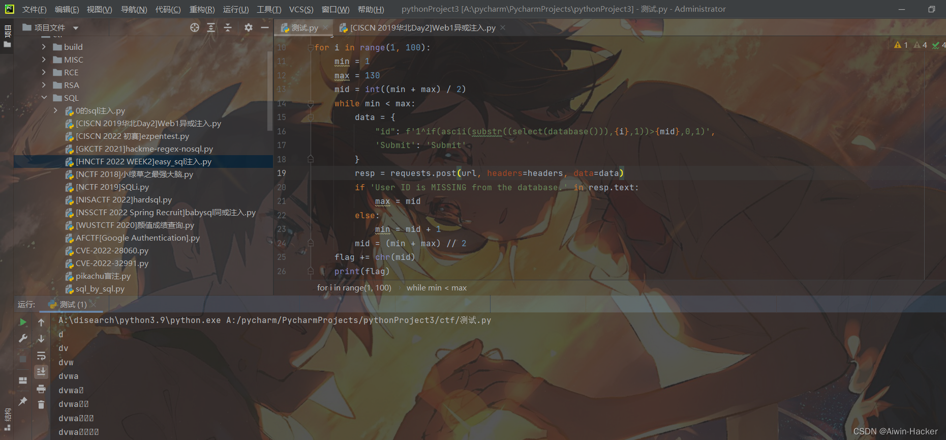Select CVE-2022-28060.py file
This screenshot has height=440, width=946.
(112, 250)
